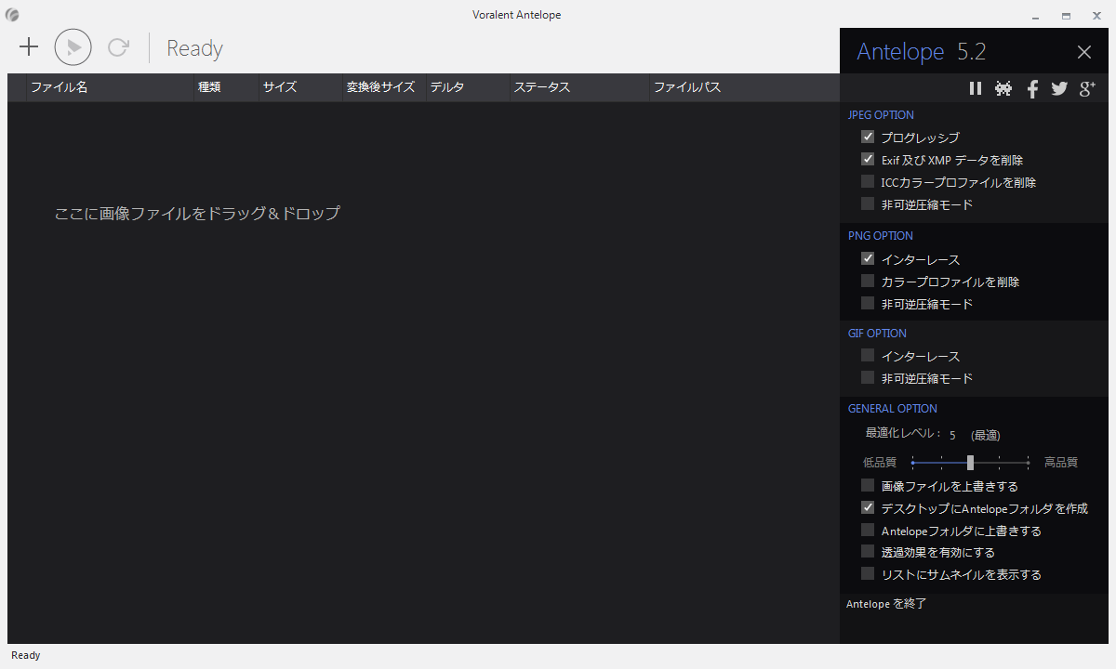Toggle Exif 及び XMP データを削除 checkbox
The width and height of the screenshot is (1116, 669).
click(x=868, y=159)
